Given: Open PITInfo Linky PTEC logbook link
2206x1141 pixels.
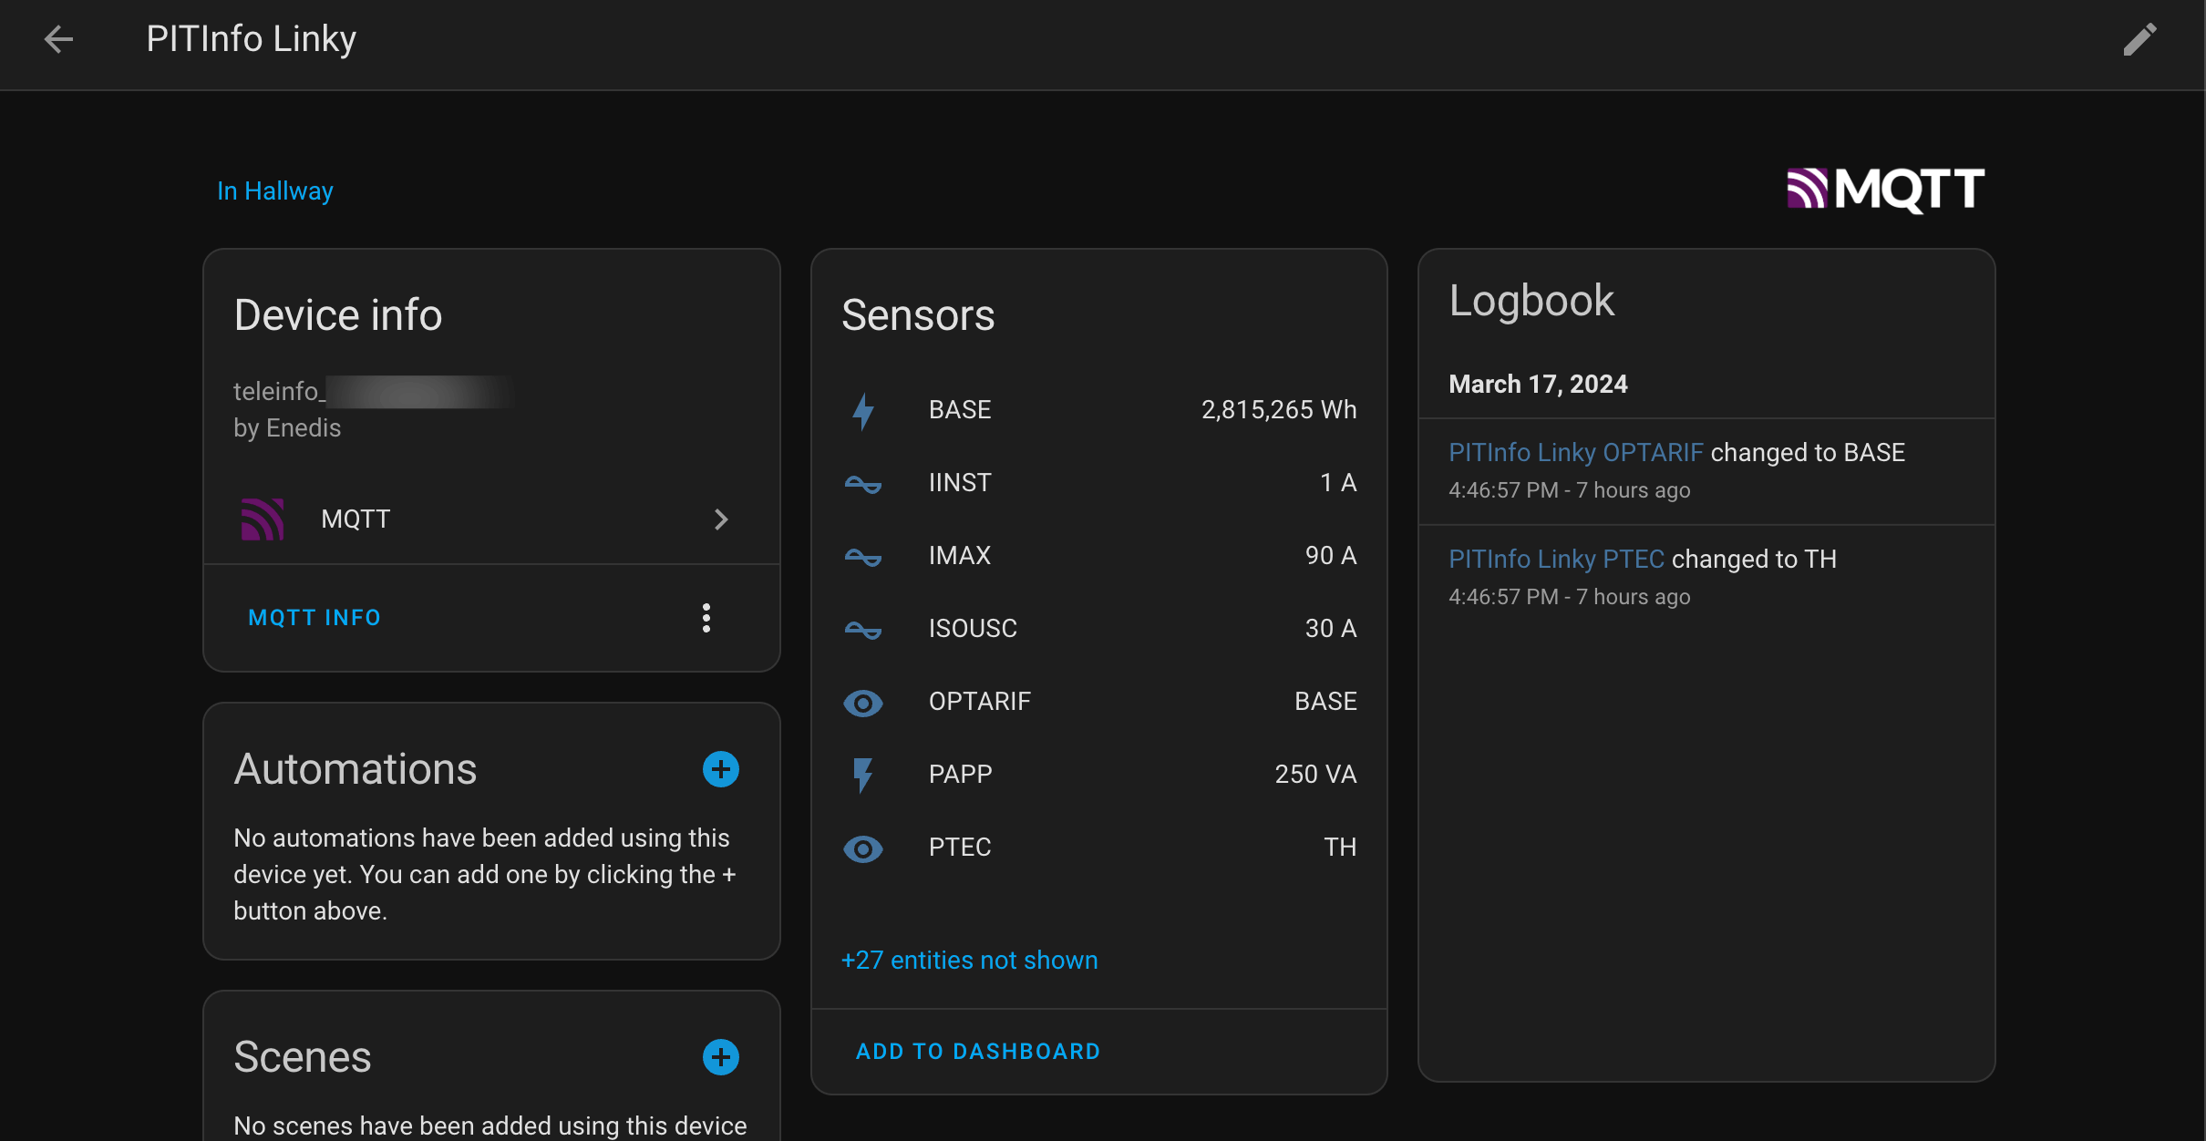Looking at the screenshot, I should tap(1556, 560).
